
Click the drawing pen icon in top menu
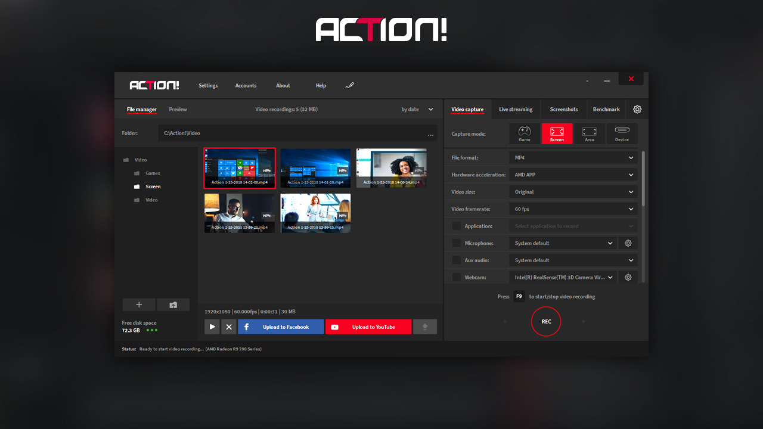[x=350, y=85]
